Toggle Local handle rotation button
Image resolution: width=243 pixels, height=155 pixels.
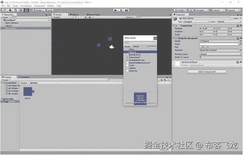pyautogui.click(x=49, y=10)
